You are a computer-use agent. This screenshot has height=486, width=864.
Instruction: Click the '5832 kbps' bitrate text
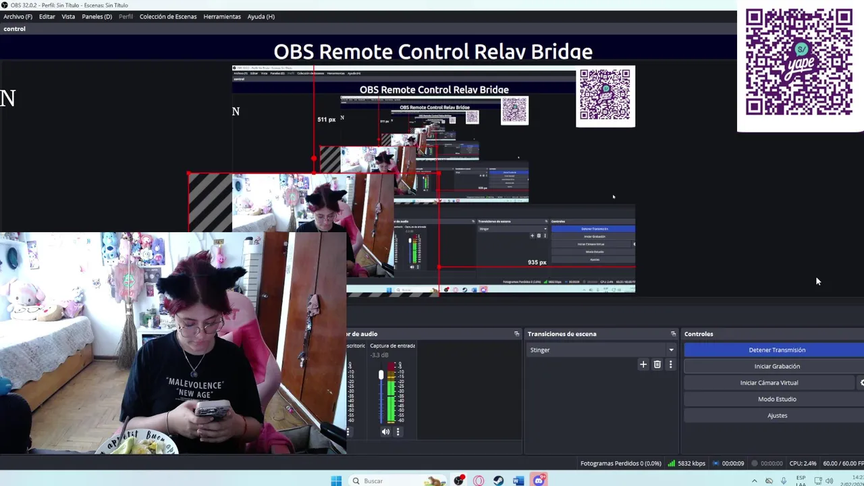(x=691, y=464)
